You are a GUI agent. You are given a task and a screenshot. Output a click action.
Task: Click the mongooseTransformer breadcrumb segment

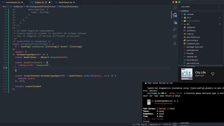42,7
